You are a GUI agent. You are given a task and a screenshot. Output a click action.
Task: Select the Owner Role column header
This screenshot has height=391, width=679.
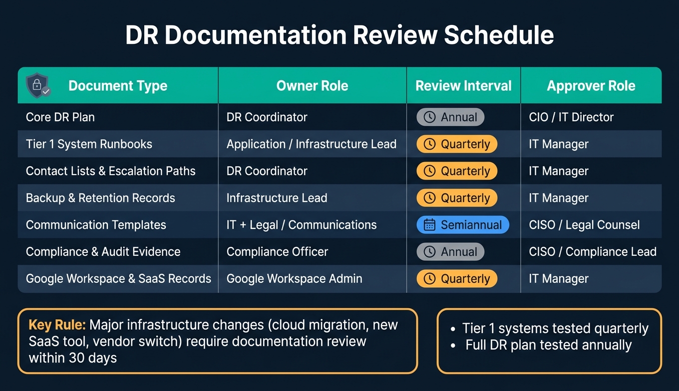[313, 86]
